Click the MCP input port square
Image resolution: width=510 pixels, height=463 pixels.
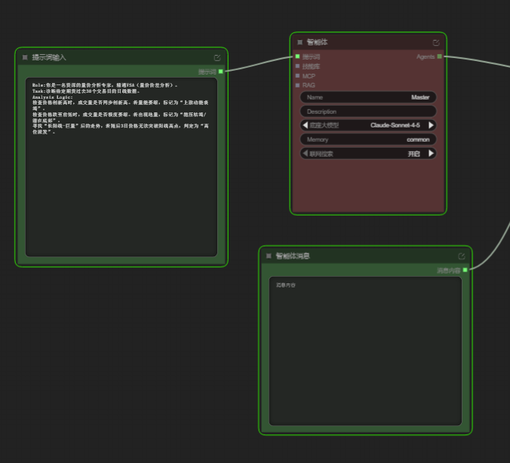point(298,75)
